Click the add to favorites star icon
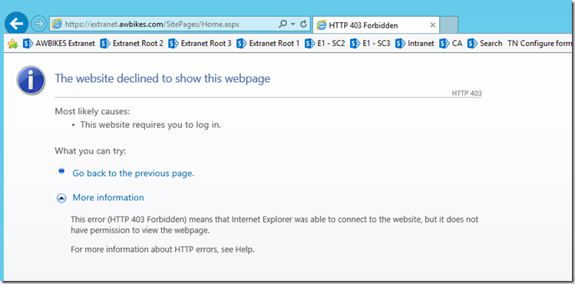The image size is (575, 284). click(13, 44)
